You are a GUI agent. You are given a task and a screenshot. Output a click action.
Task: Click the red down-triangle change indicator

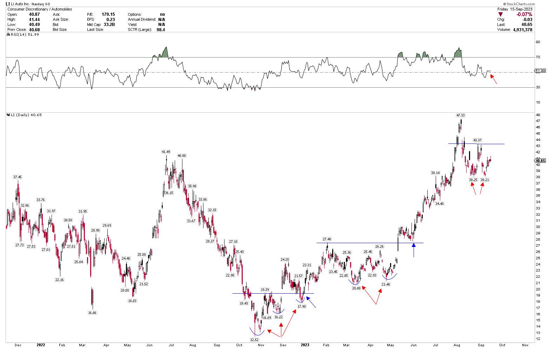point(501,14)
